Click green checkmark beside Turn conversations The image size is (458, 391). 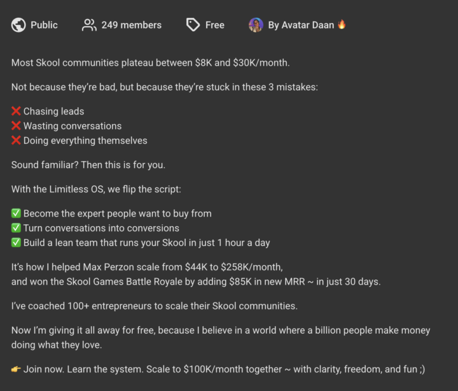tap(16, 228)
